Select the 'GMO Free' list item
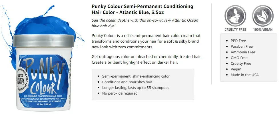Viewport: 279px width, 115px height. point(239,58)
